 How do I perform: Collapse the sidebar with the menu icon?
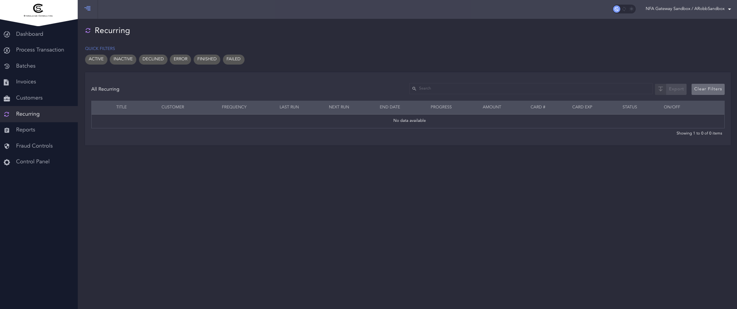pos(87,8)
